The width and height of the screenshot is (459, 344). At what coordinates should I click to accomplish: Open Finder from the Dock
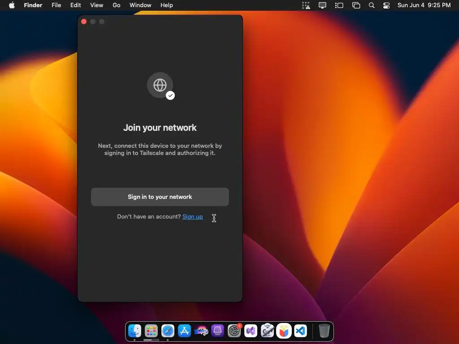(134, 331)
